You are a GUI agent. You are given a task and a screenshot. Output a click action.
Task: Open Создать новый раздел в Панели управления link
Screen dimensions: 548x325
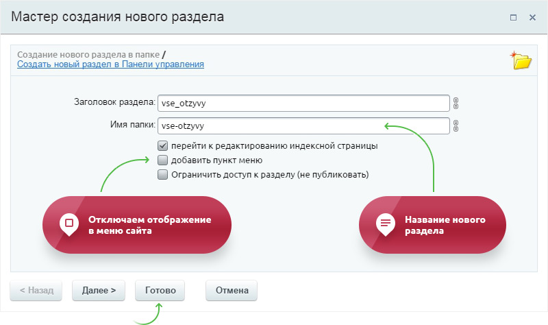[x=110, y=64]
